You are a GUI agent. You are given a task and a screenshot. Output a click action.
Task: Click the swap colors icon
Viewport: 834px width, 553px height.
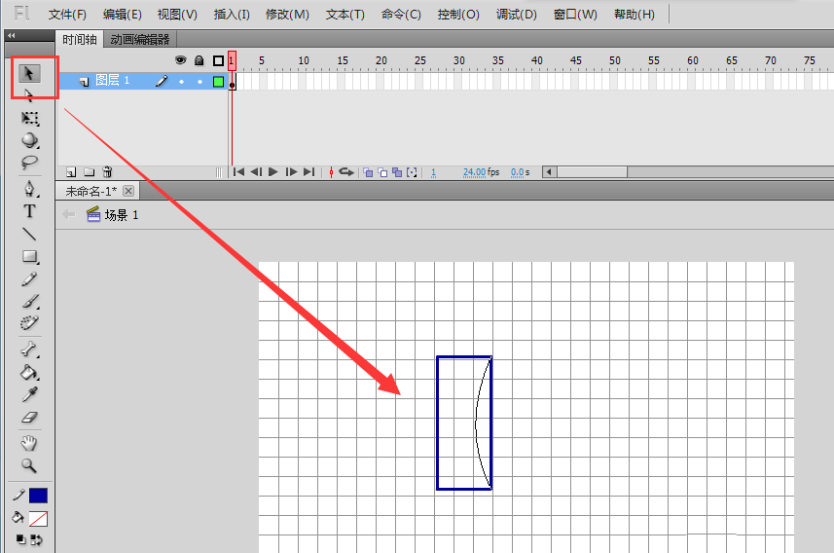(37, 540)
